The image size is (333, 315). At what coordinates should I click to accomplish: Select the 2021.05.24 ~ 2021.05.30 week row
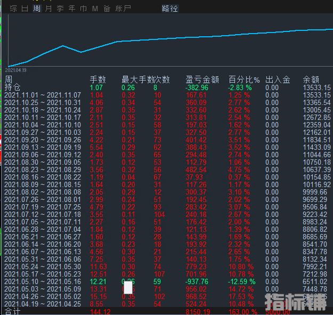167,266
